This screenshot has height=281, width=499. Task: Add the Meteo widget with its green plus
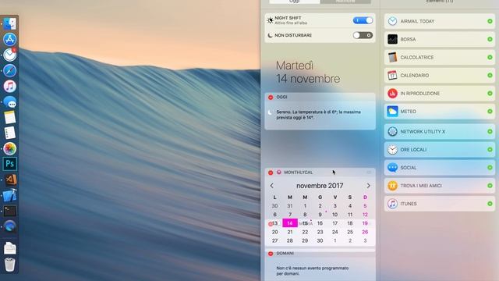[490, 112]
